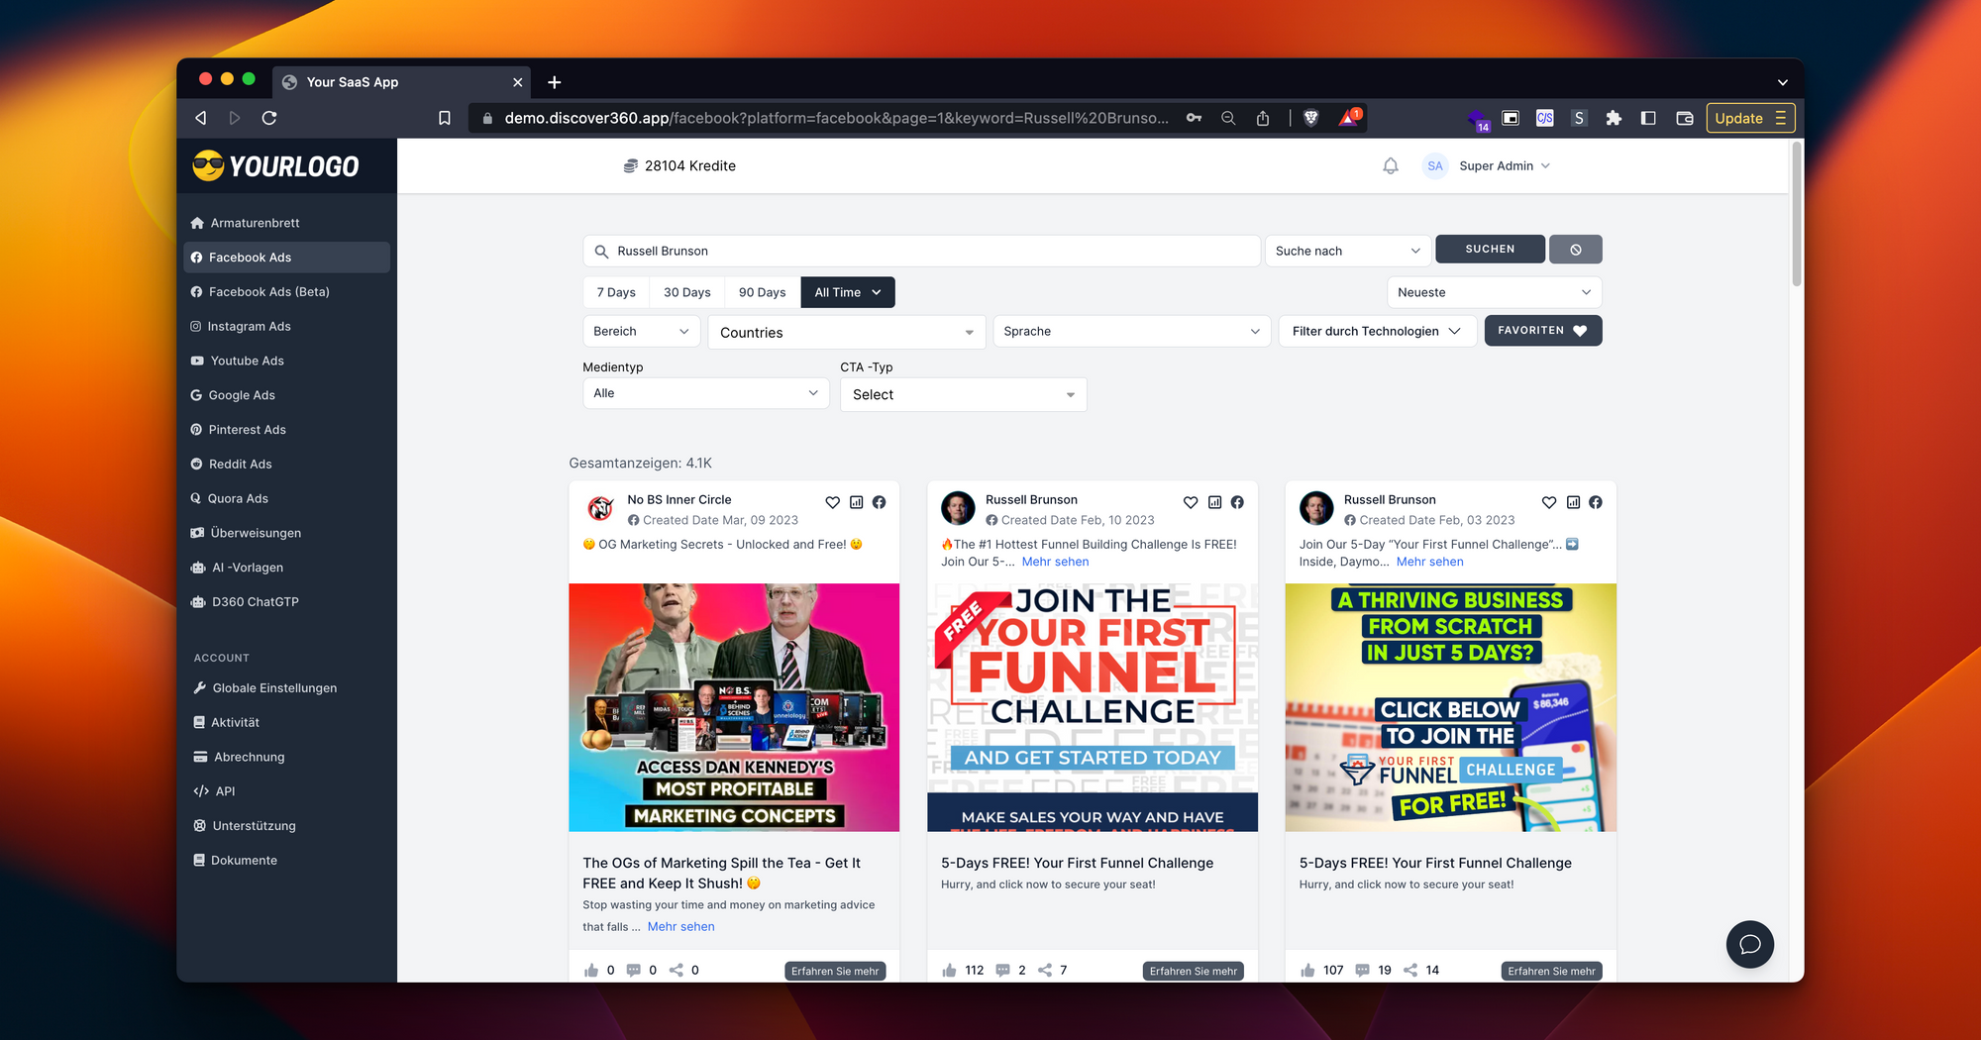Open the Brave wallet icon
Screen dimensions: 1981x1040
click(x=1684, y=118)
